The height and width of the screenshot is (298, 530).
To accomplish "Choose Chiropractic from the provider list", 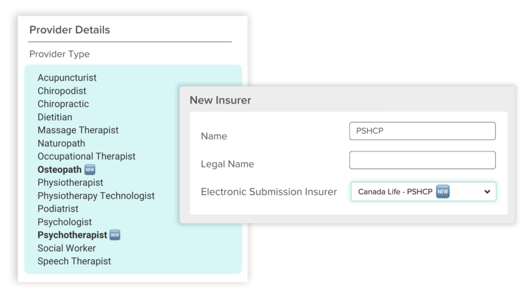I will pos(63,104).
